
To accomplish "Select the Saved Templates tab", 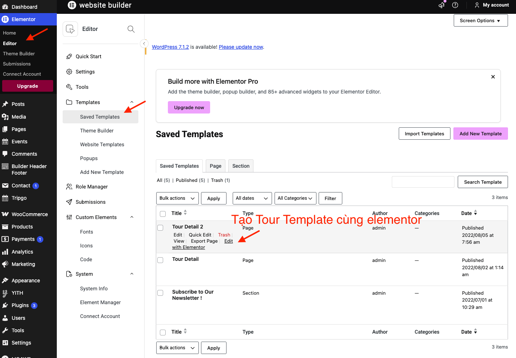I will [179, 166].
